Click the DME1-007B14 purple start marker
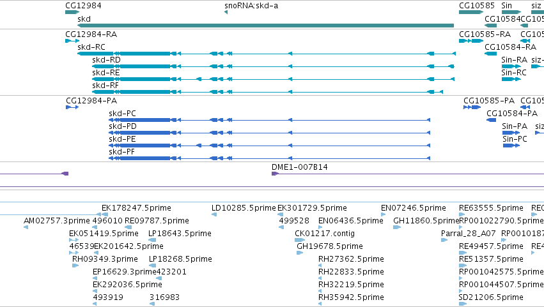The image size is (544, 307). click(275, 174)
